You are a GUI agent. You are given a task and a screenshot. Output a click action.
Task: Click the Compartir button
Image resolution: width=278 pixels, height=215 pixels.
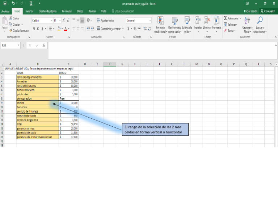268,11
